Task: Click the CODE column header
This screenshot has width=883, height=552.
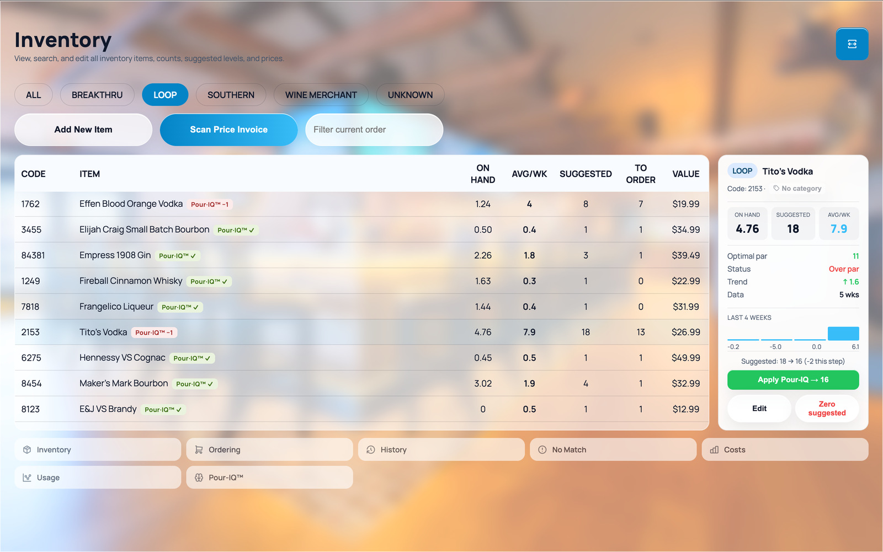Action: [x=34, y=174]
